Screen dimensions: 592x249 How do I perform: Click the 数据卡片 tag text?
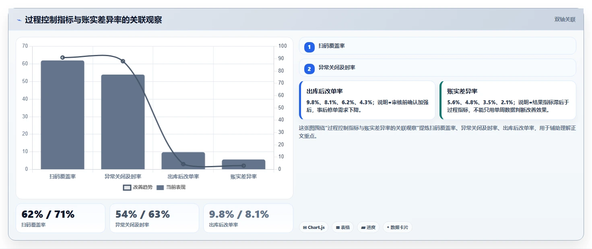[399, 227]
